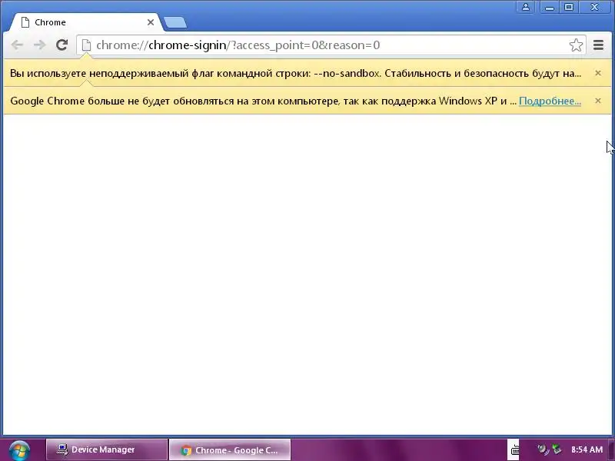The width and height of the screenshot is (615, 461).
Task: Close the Chrome tab
Action: click(151, 22)
